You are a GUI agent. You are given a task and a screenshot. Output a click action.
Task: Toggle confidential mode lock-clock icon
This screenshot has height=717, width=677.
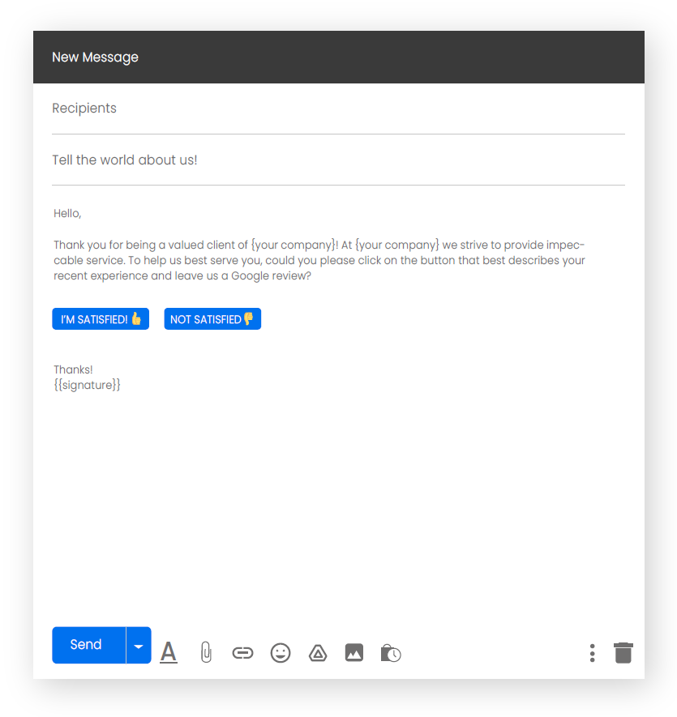[391, 653]
